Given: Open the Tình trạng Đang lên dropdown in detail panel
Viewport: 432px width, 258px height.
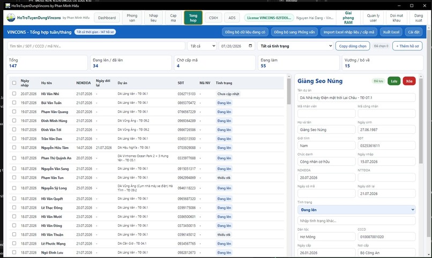Looking at the screenshot, I should pos(356,210).
